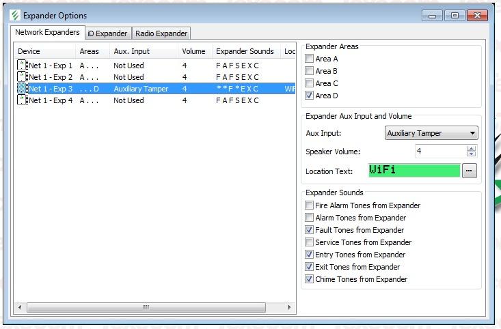This screenshot has height=329, width=501.
Task: Click the Auxiliary Tamper cell in Exp 3 row
Action: point(141,89)
